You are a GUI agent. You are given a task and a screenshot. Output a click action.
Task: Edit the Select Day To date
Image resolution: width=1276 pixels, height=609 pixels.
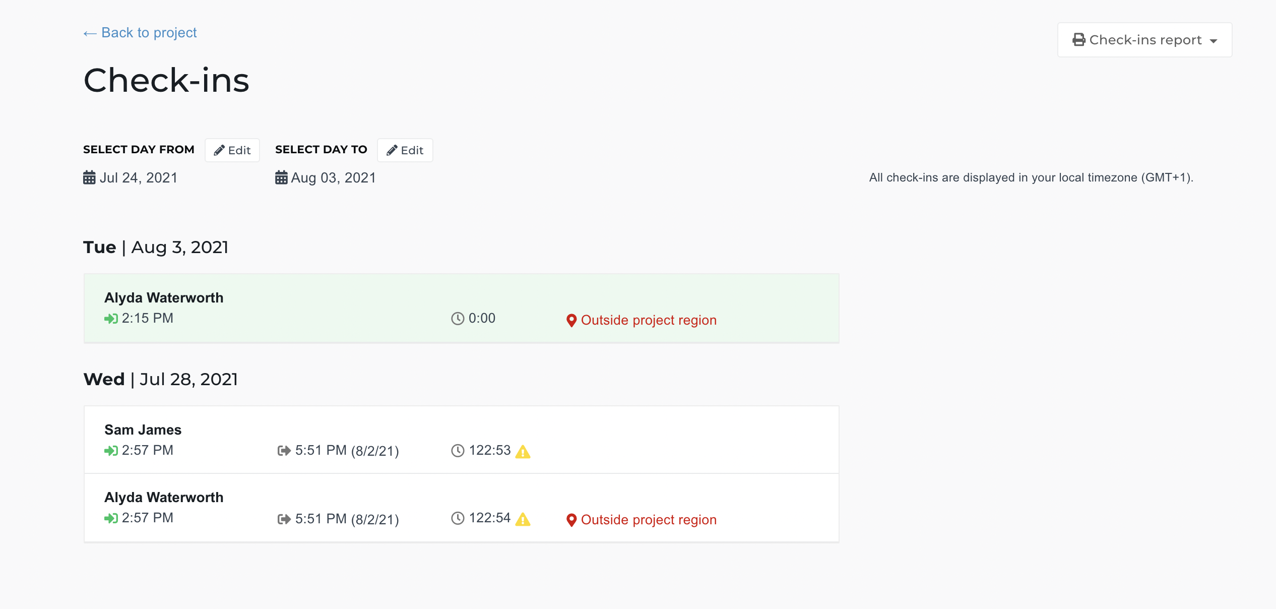(405, 150)
